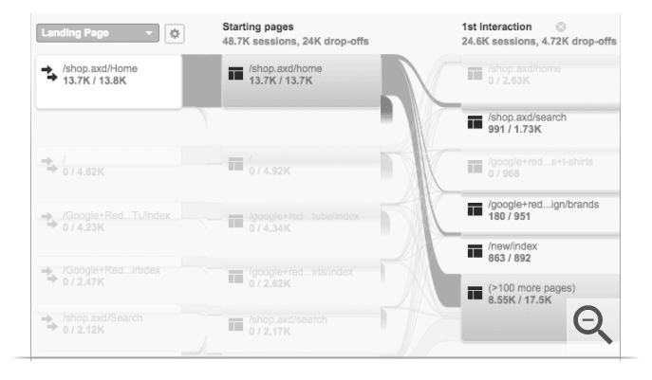Click the zoom out magnifier icon

(x=592, y=324)
